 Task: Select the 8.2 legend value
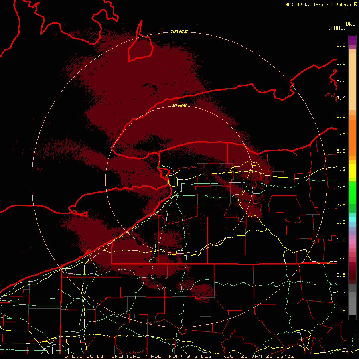pos(341,81)
